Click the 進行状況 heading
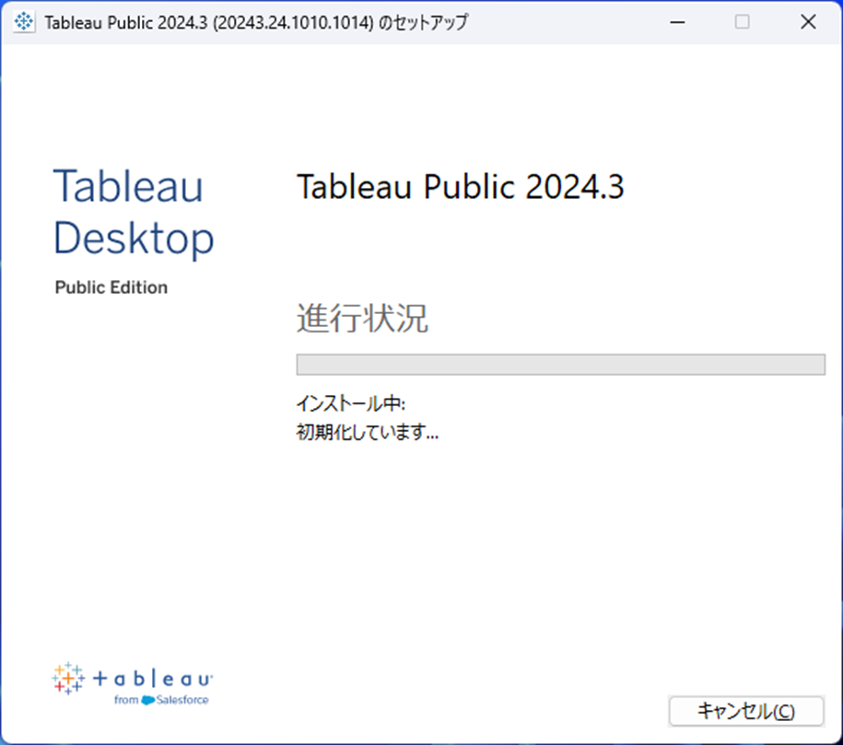This screenshot has height=745, width=843. pyautogui.click(x=362, y=319)
